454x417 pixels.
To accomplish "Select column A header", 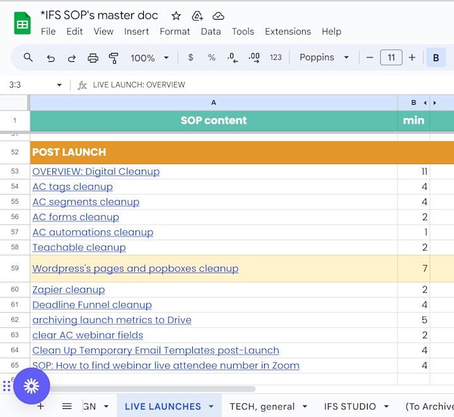I will (x=214, y=102).
